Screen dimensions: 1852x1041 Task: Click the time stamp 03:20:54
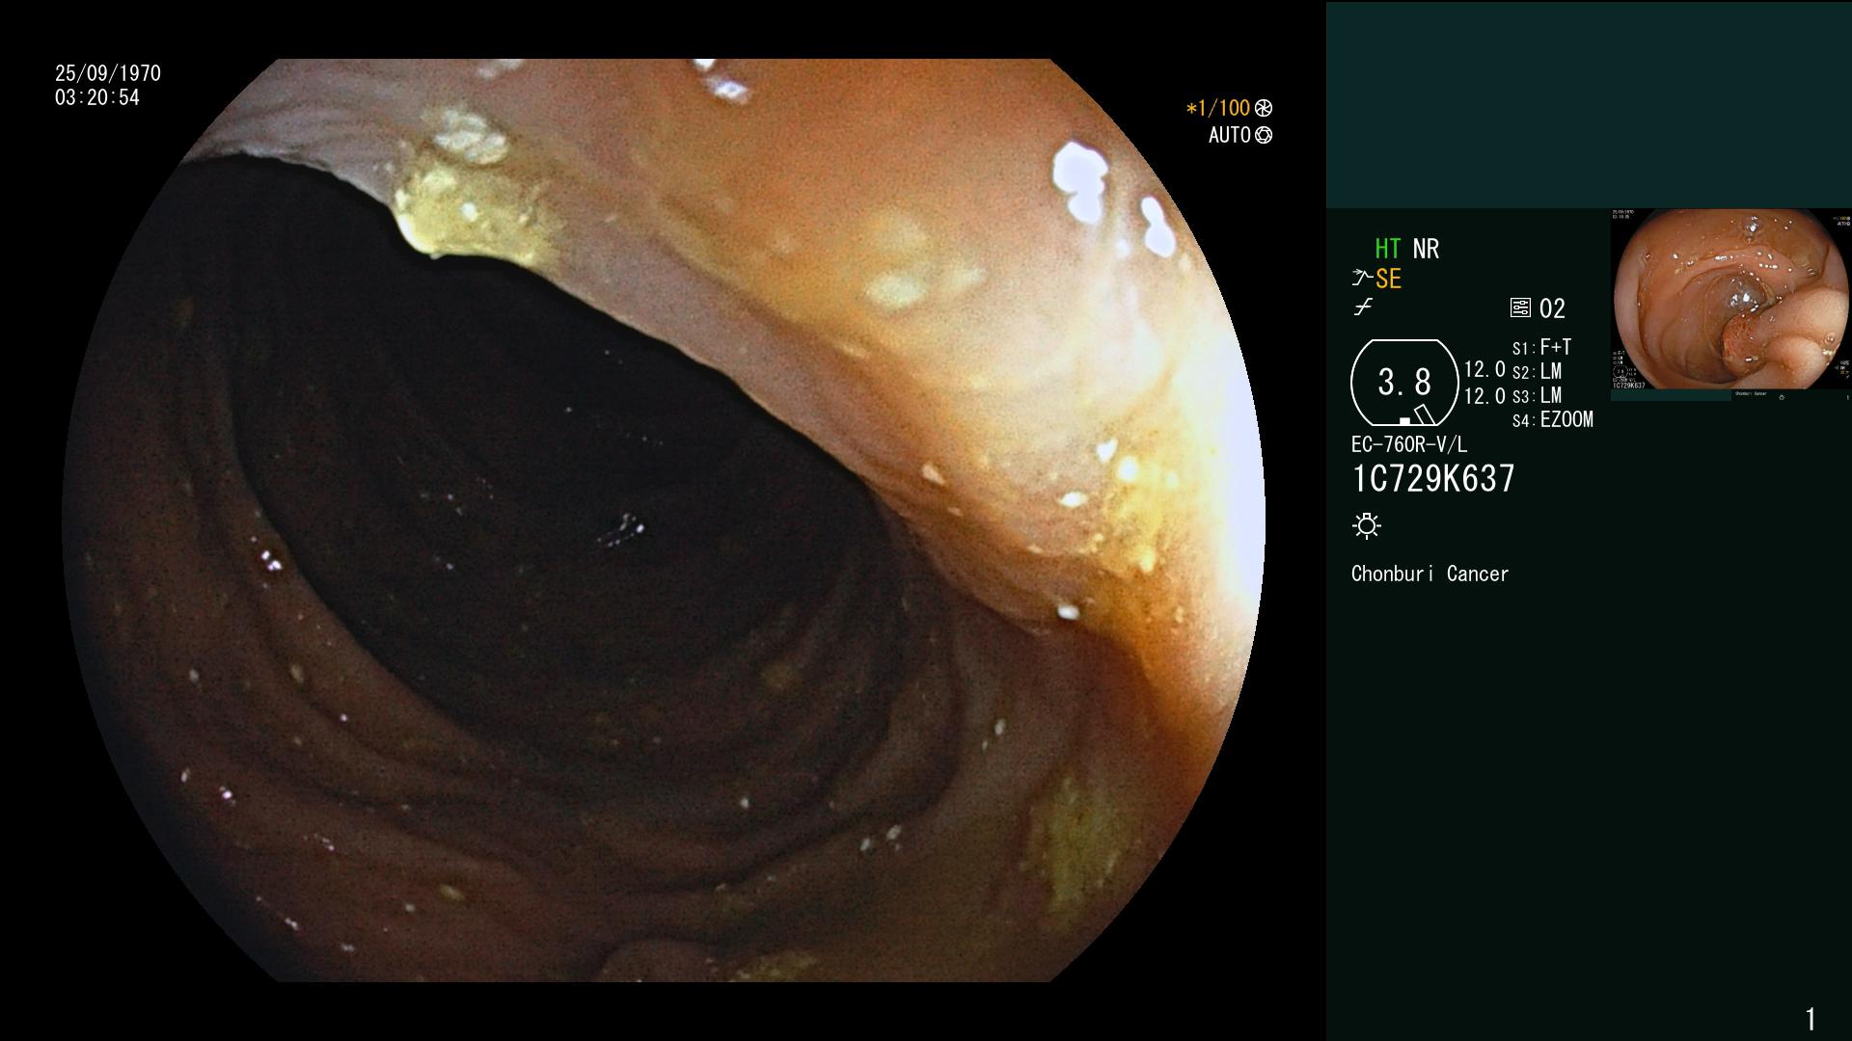pyautogui.click(x=97, y=97)
